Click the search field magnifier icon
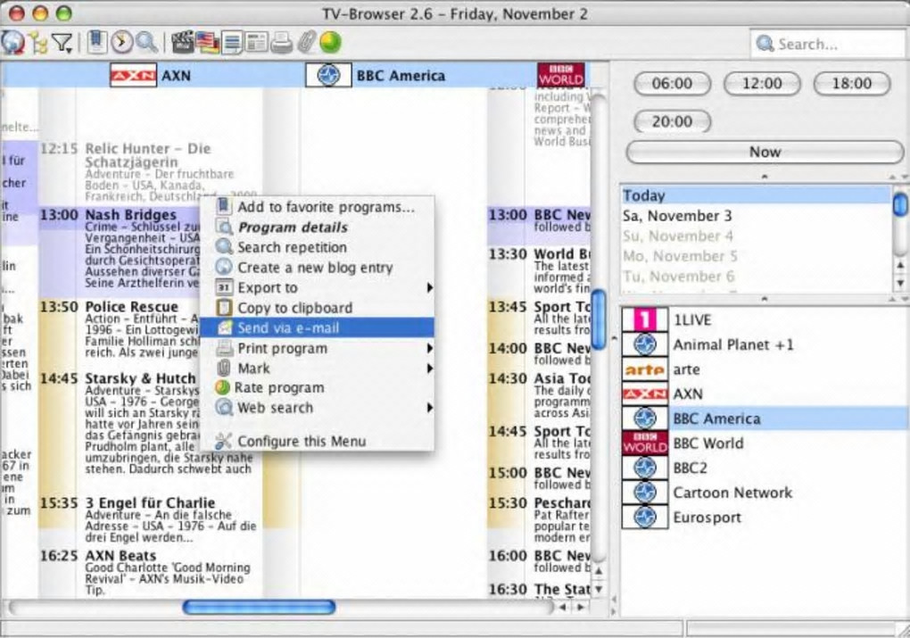 point(765,44)
